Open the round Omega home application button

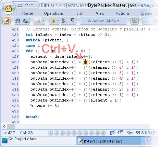[x=8, y=9]
